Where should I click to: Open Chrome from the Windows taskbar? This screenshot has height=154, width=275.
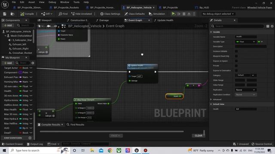click(110, 150)
